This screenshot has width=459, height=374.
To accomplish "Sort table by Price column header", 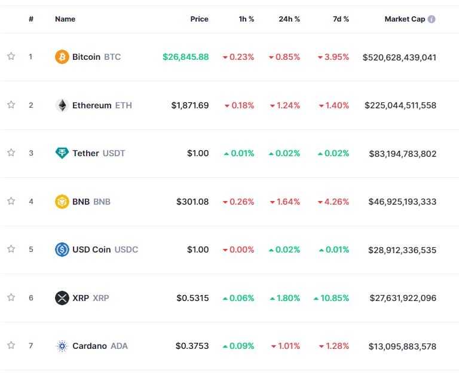I will pyautogui.click(x=199, y=19).
